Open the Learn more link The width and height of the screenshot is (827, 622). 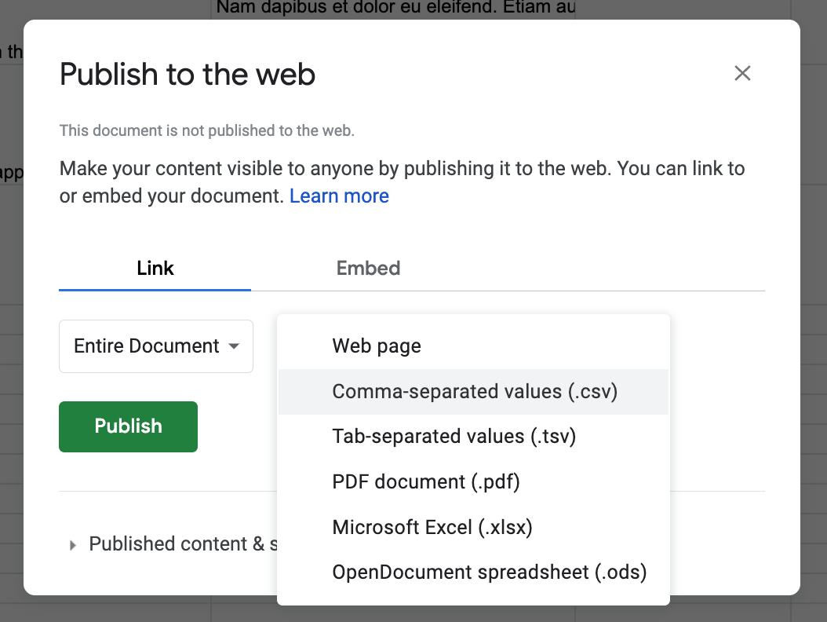339,196
